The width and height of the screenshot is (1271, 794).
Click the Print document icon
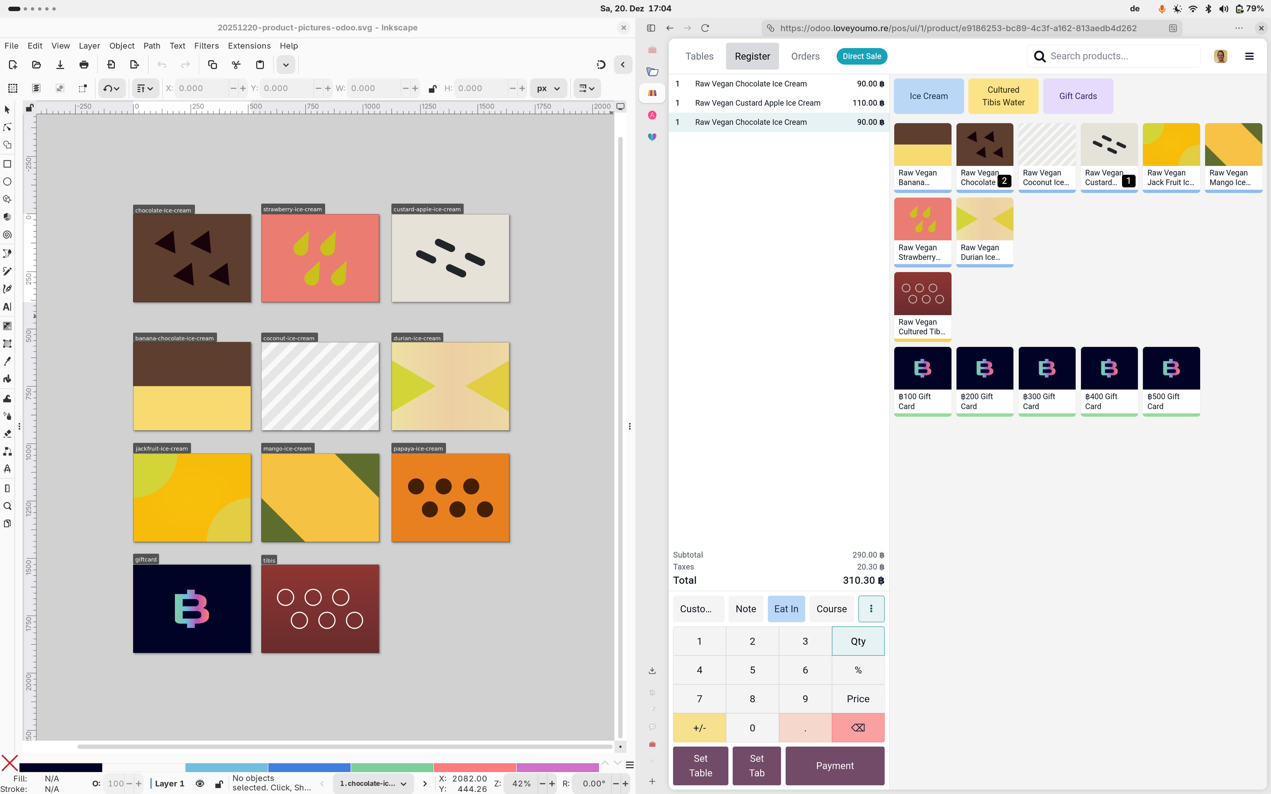pyautogui.click(x=83, y=65)
